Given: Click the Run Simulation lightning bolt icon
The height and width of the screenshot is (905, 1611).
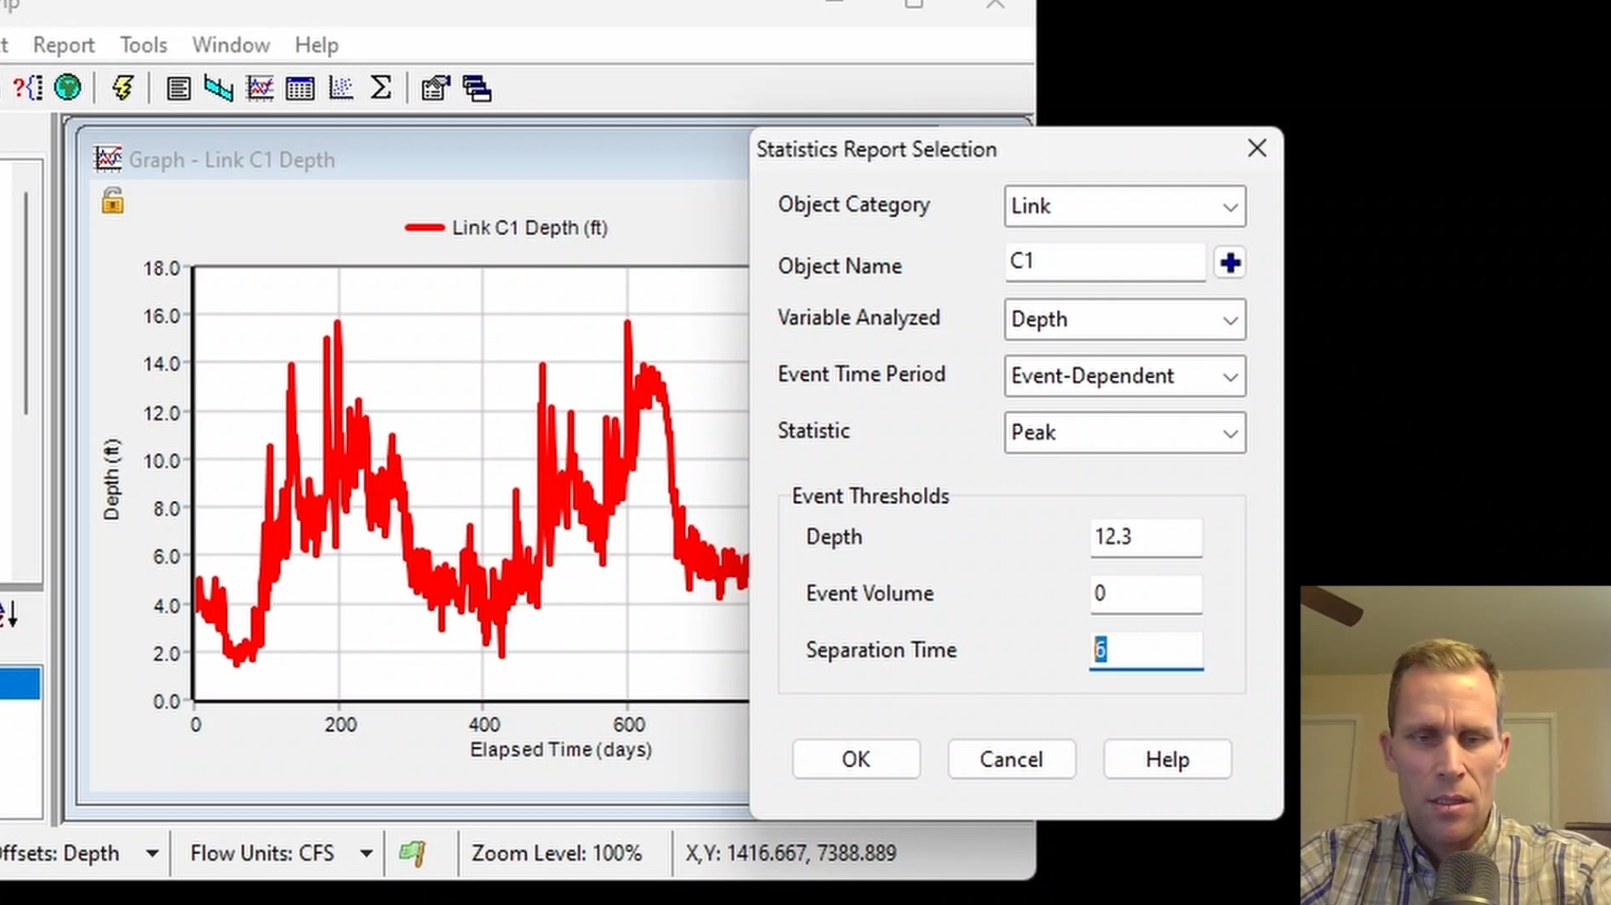Looking at the screenshot, I should click(x=122, y=88).
